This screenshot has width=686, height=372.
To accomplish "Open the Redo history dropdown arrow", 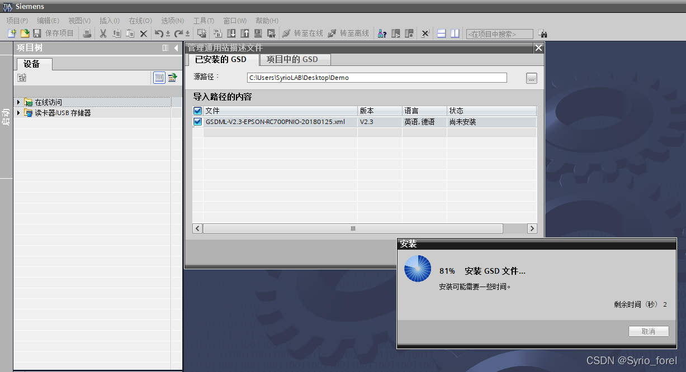I will pyautogui.click(x=187, y=34).
